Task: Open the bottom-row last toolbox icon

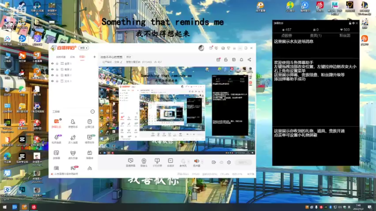Action: [89, 168]
